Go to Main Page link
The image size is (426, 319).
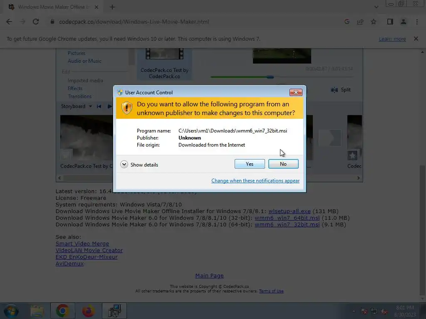click(210, 276)
